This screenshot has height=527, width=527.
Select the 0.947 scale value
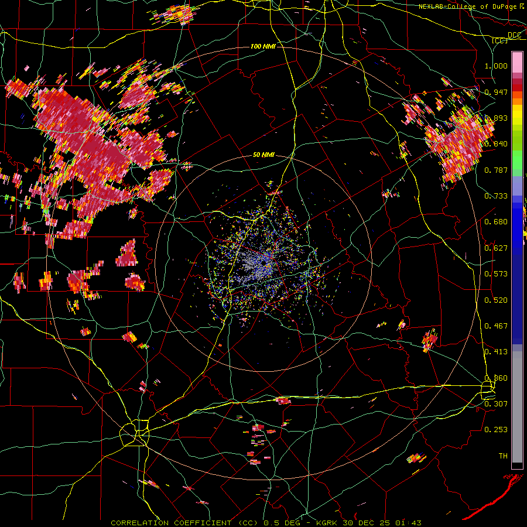tap(496, 92)
